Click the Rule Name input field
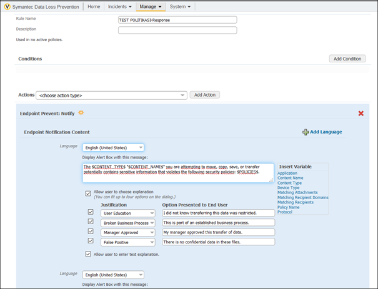The image size is (378, 289). click(x=177, y=20)
